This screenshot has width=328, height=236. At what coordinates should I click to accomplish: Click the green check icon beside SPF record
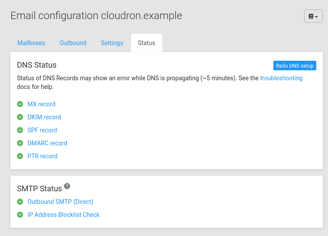(x=20, y=130)
